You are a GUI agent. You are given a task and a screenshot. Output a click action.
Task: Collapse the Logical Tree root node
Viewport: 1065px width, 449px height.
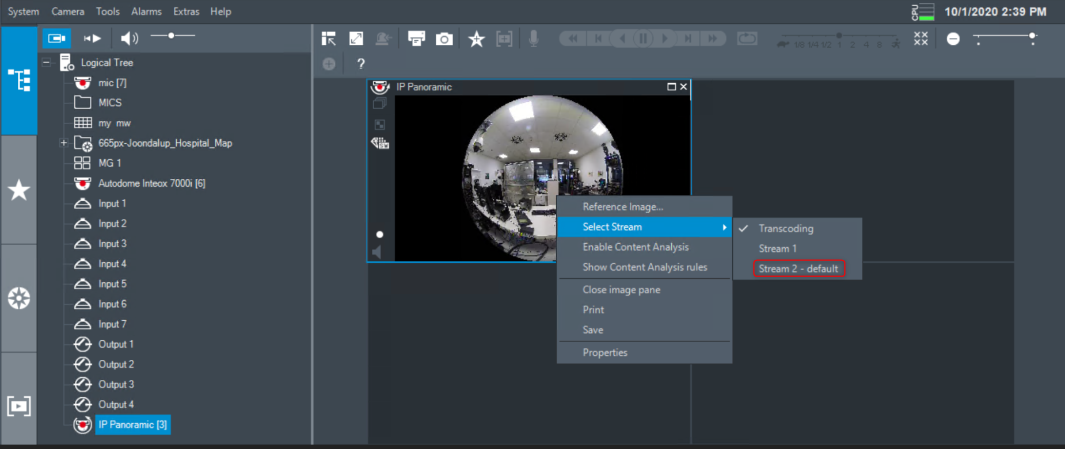pos(47,63)
